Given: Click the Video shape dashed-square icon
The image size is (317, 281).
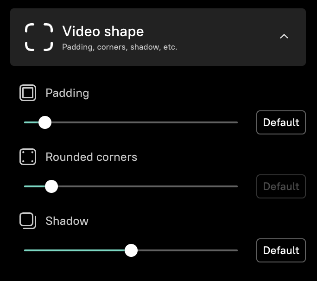Looking at the screenshot, I should click(x=39, y=37).
